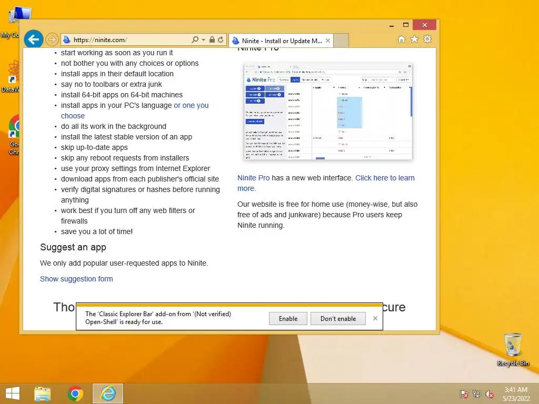
Task: Click 'do all its work in the background' text
Action: 114,126
